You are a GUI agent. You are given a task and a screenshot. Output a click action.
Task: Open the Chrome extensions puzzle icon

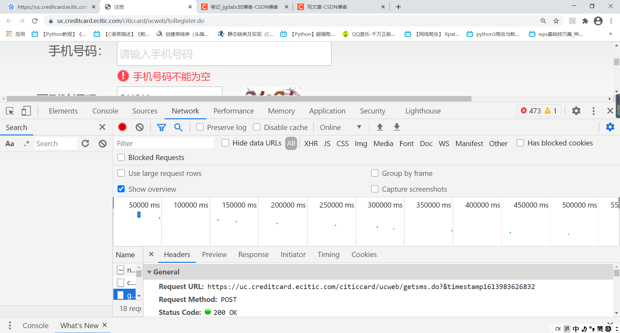(585, 21)
